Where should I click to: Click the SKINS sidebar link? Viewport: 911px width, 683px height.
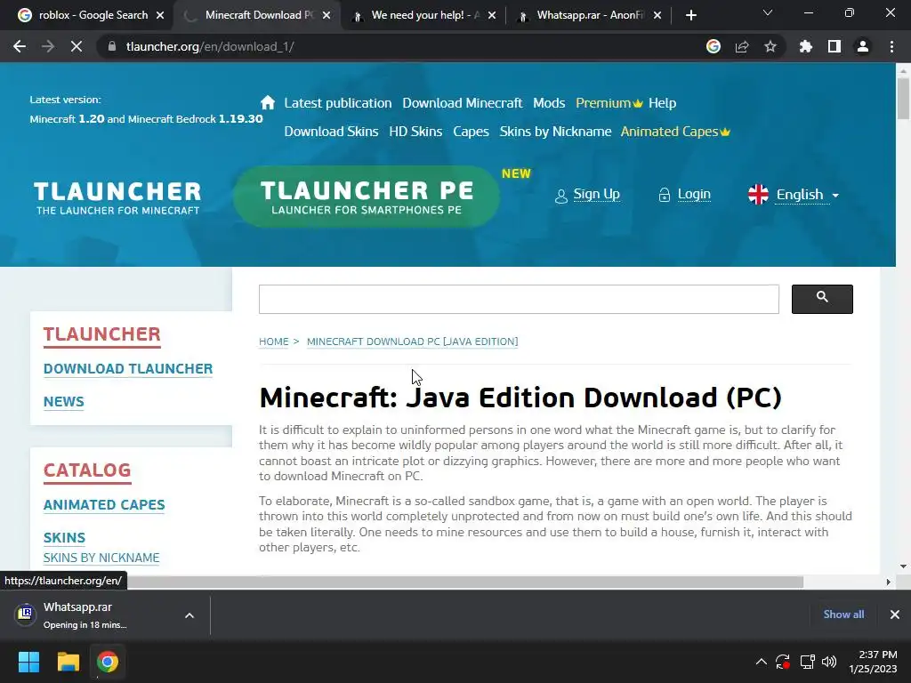(64, 538)
